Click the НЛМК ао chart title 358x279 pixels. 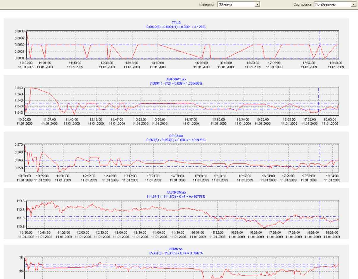[176, 249]
